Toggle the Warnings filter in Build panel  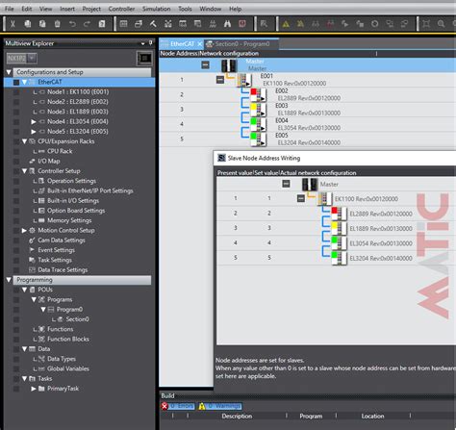click(x=220, y=406)
